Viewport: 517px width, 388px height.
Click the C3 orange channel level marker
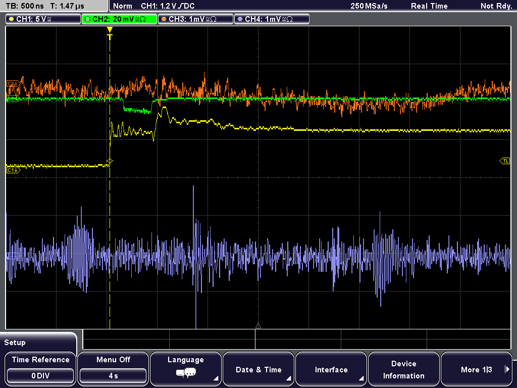(x=13, y=84)
